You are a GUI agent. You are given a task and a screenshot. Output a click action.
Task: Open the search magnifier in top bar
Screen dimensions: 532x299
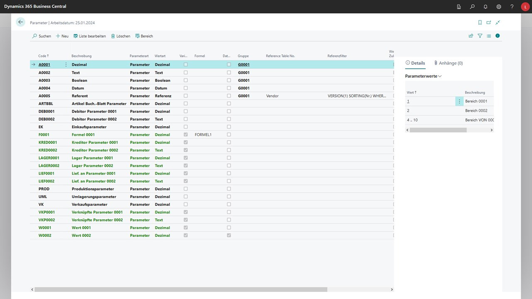click(x=472, y=7)
